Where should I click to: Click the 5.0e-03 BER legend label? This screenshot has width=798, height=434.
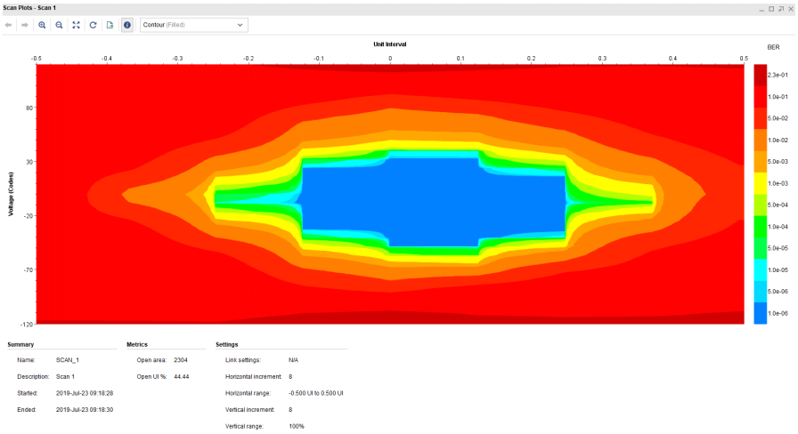point(778,162)
